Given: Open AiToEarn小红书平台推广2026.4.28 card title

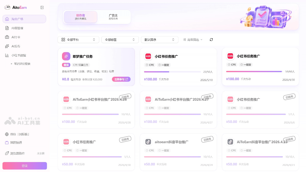Looking at the screenshot, I should pyautogui.click(x=100, y=99).
